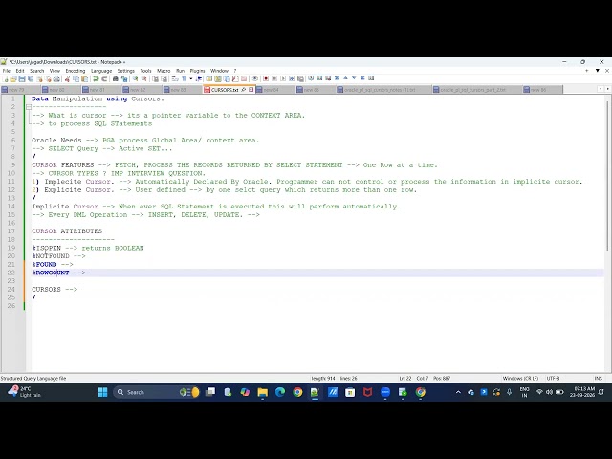This screenshot has height=459, width=612.
Task: Click the UTF-8 encoding in status bar
Action: click(553, 379)
